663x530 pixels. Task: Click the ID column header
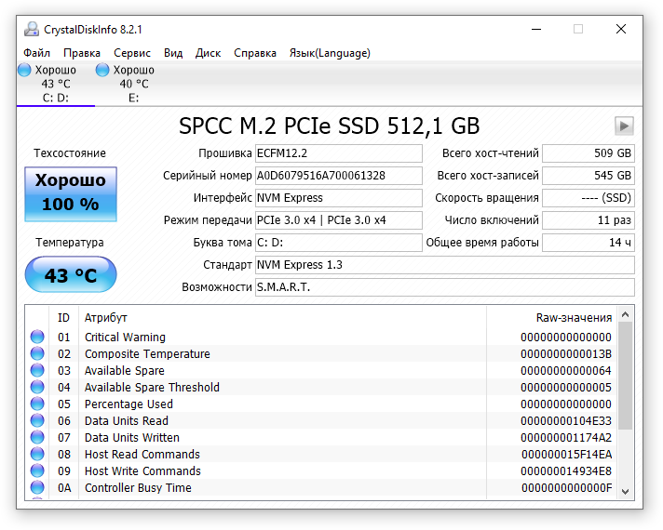(x=64, y=318)
